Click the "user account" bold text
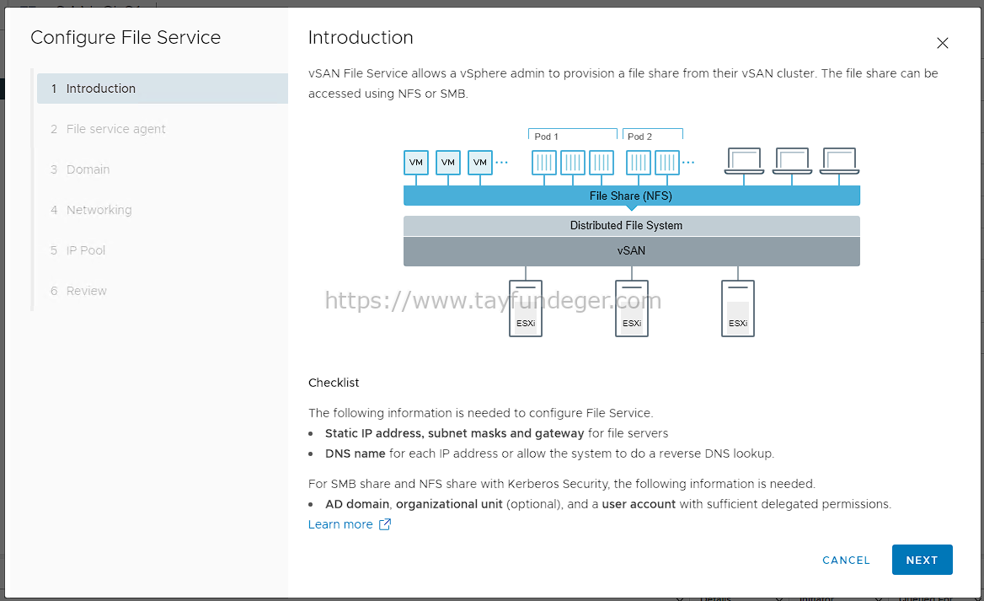This screenshot has height=601, width=984. (x=639, y=504)
